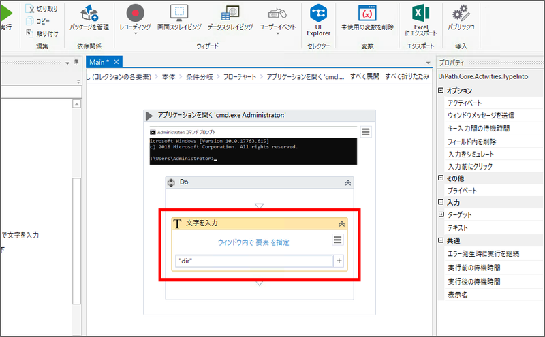545x337 pixels.
Task: Click the left panel scroll-up arrow
Action: [77, 104]
